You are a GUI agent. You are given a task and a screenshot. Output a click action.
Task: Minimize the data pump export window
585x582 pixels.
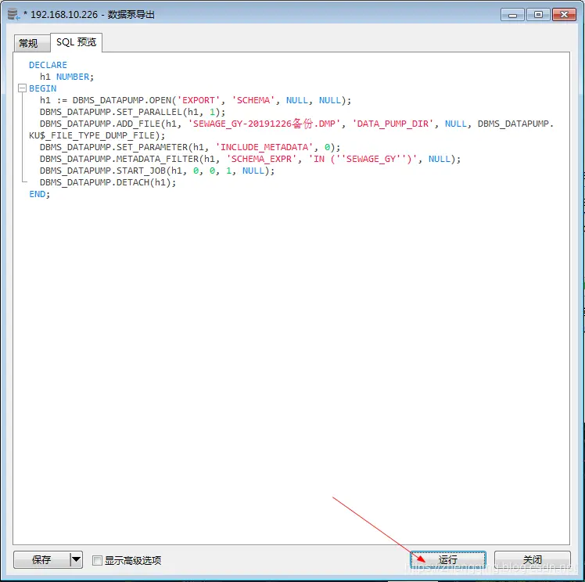512,15
